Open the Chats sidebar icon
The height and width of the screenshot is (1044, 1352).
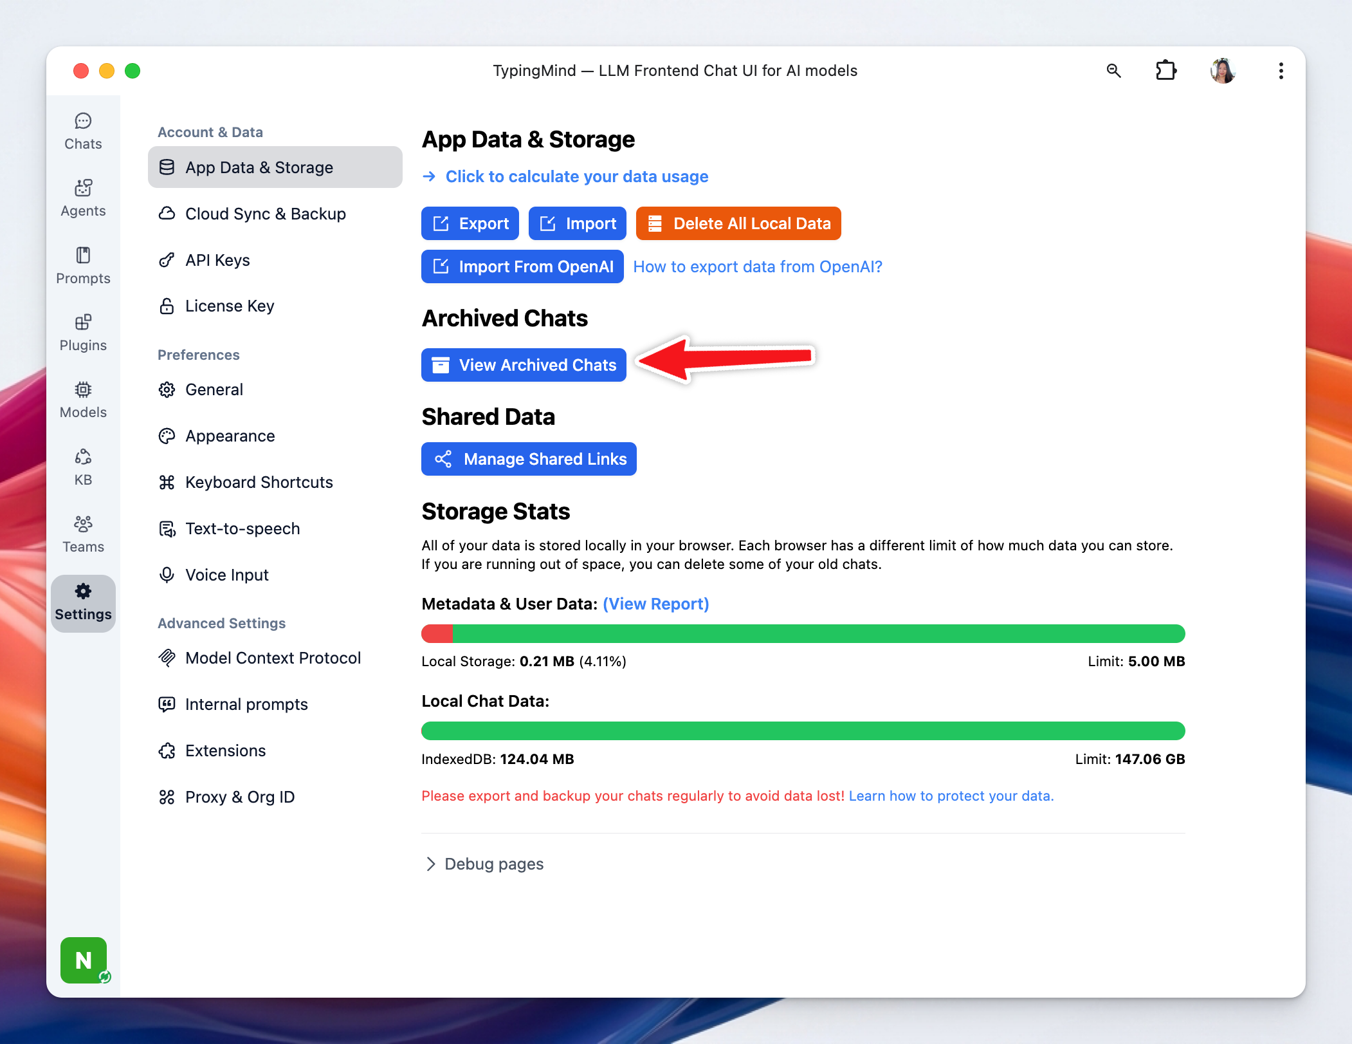(x=83, y=131)
